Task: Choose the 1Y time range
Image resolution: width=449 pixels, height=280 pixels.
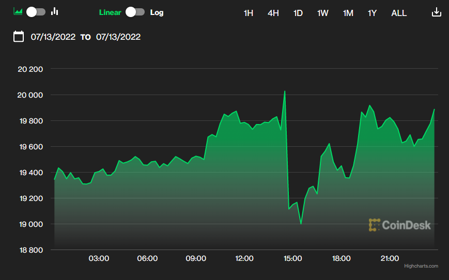Action: click(372, 13)
